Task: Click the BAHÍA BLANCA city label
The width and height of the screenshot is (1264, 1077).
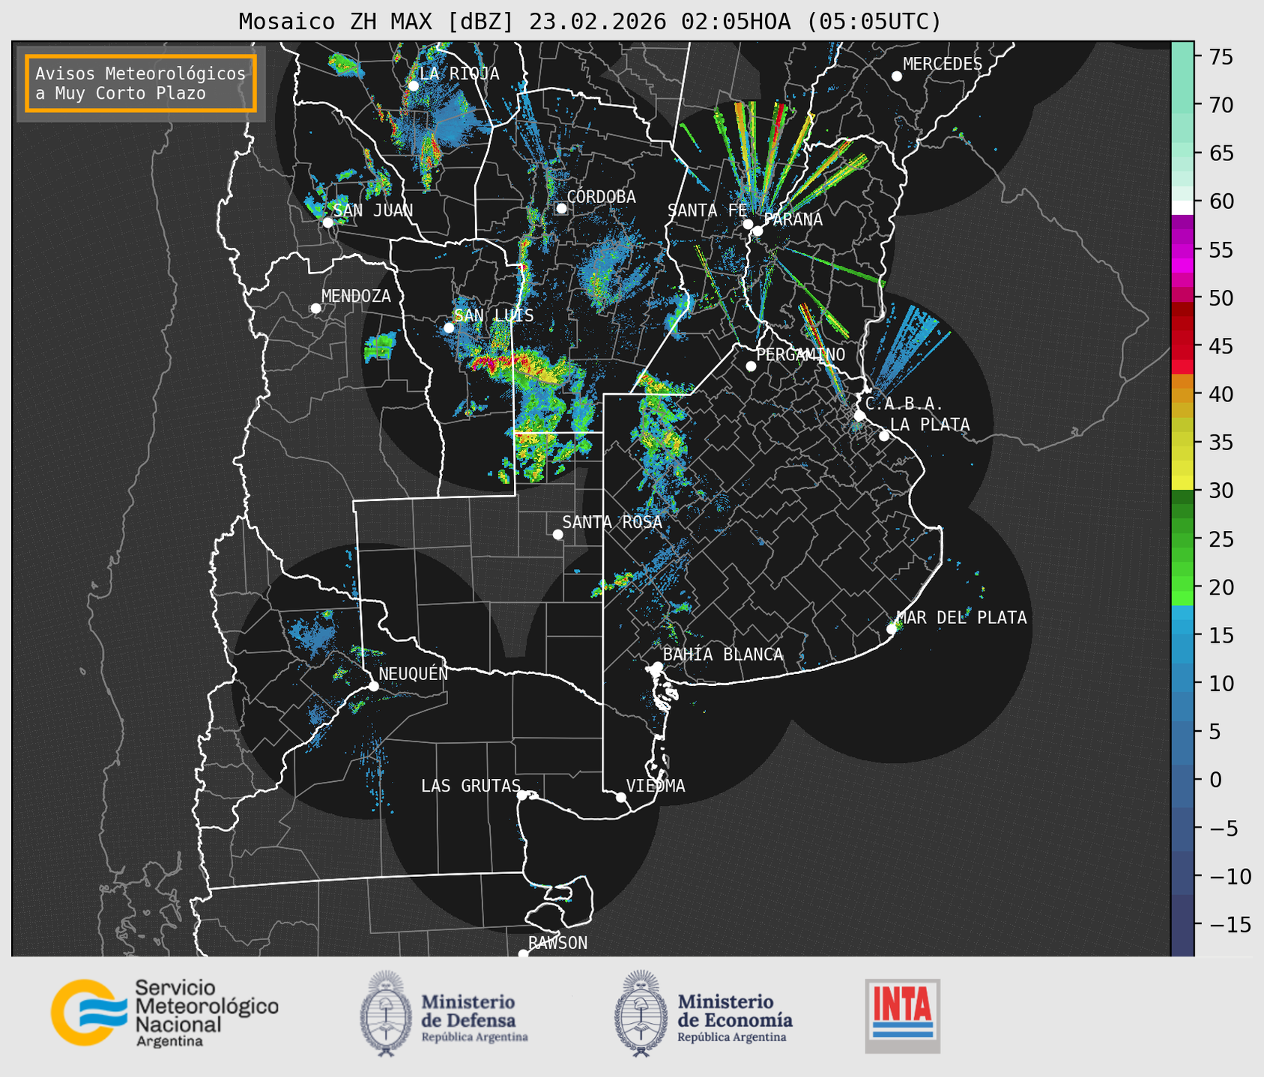Action: click(723, 655)
